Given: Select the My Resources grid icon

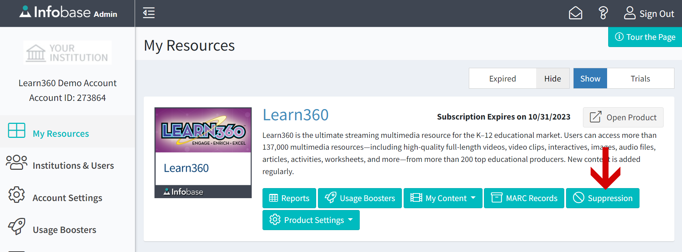Looking at the screenshot, I should click(x=17, y=131).
